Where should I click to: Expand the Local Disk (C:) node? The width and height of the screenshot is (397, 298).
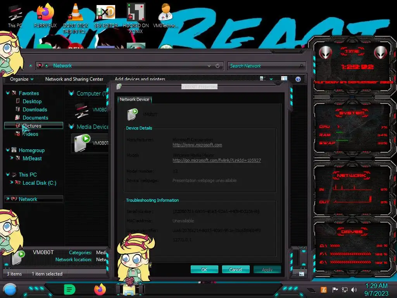[x=11, y=182]
